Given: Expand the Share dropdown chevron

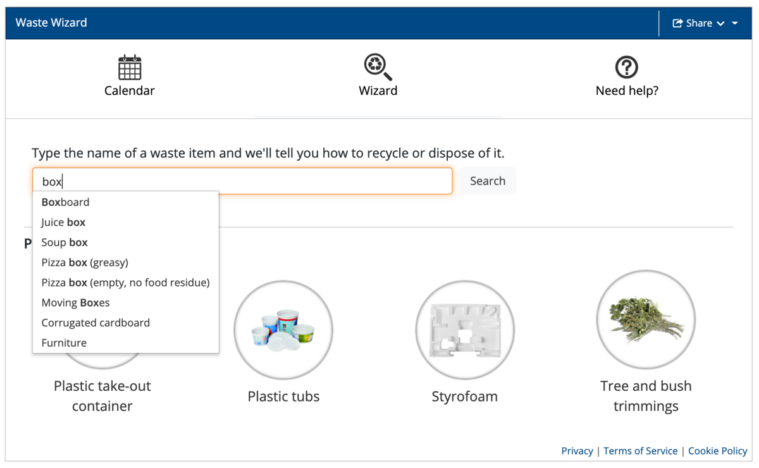Looking at the screenshot, I should click(x=720, y=24).
